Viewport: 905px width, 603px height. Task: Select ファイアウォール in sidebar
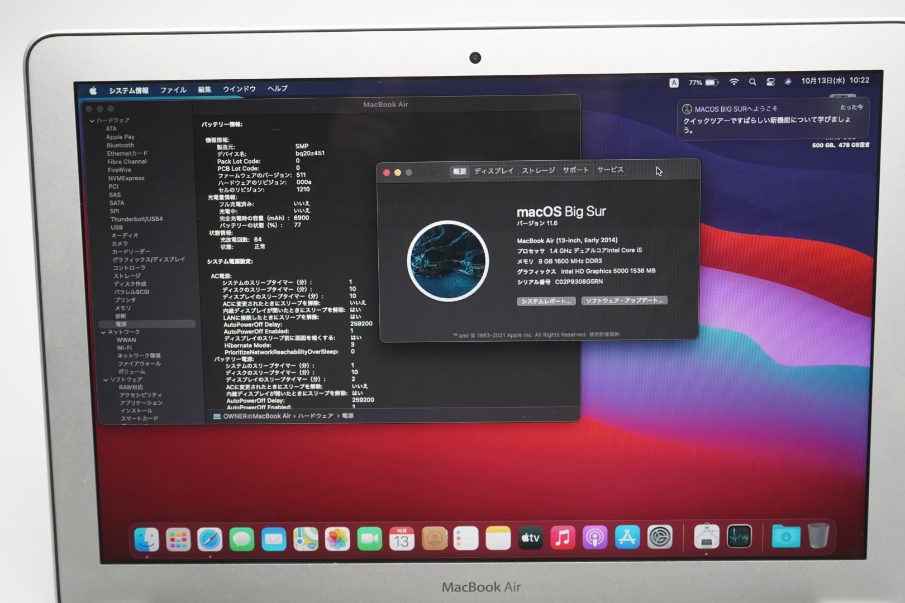coord(139,363)
